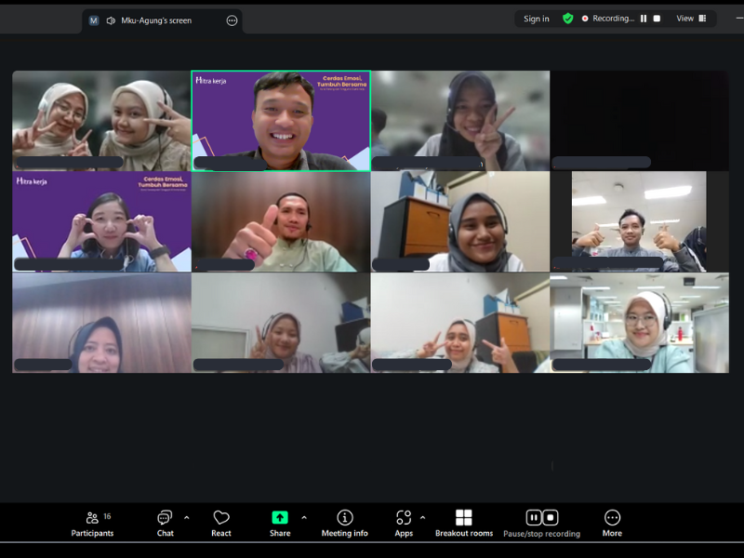Image resolution: width=744 pixels, height=558 pixels.
Task: Click the Mku-Agung's screen label
Action: click(155, 20)
